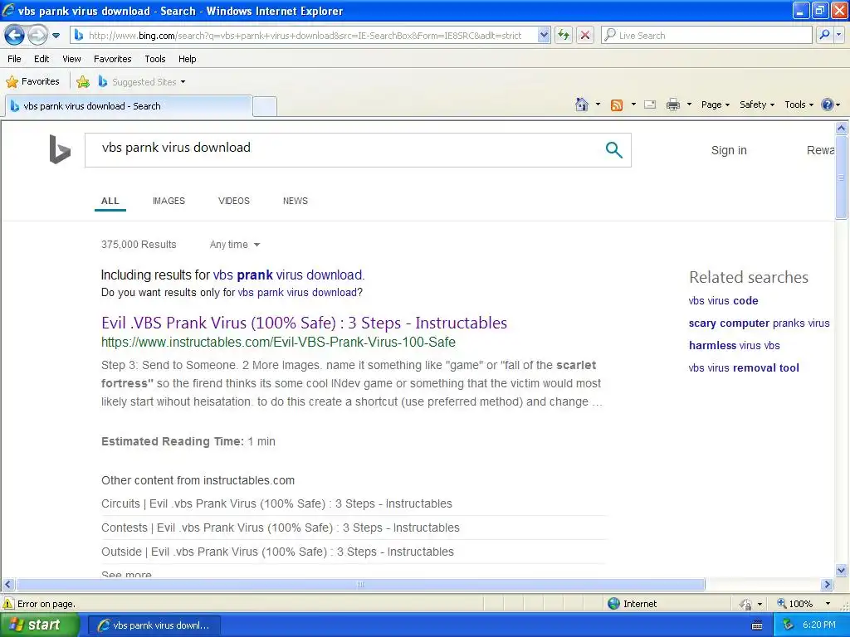Click the blue Help question icon
This screenshot has width=850, height=637.
pyautogui.click(x=828, y=105)
